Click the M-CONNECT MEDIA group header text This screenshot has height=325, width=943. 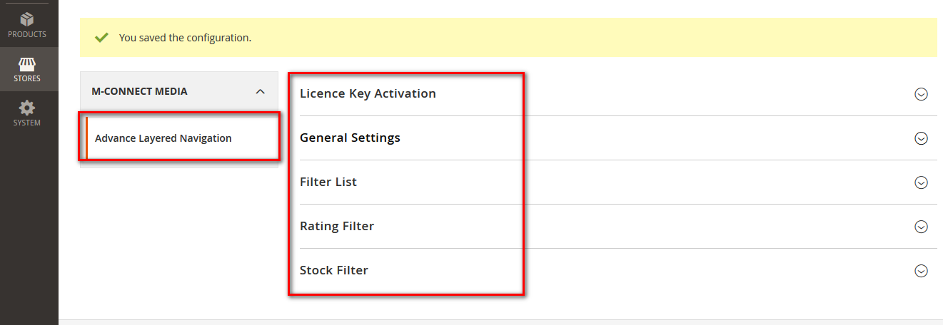pos(140,91)
